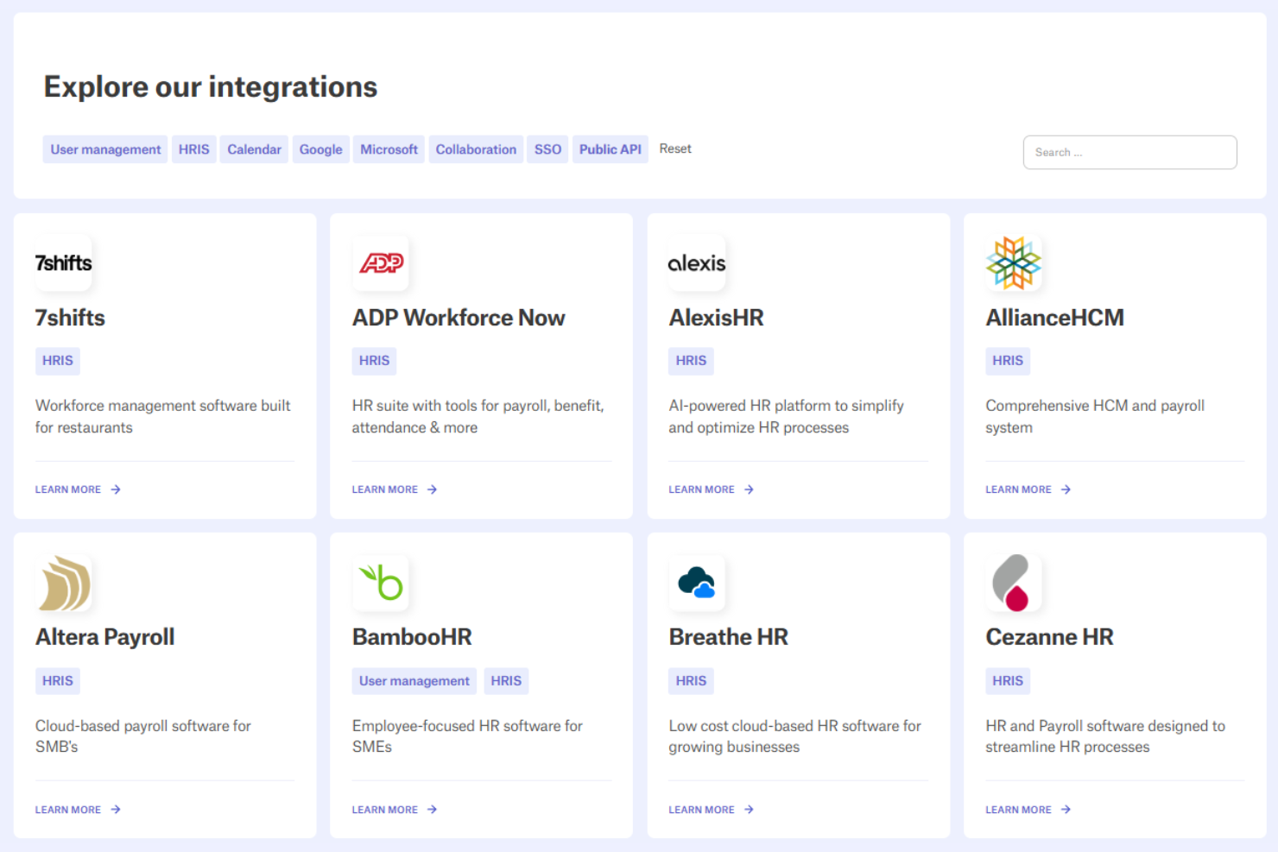The image size is (1278, 852).
Task: Click HRIS tag on Altera Payroll card
Action: [58, 681]
